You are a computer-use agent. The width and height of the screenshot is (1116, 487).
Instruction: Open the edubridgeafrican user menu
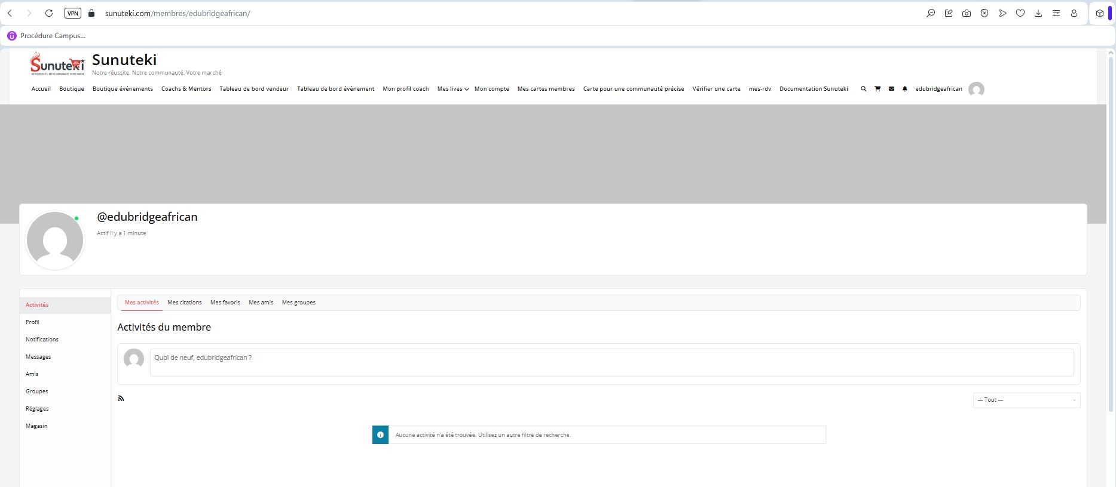[938, 89]
